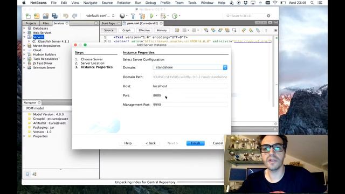Screen dimensions: 345x194
Task: Switch to the Projects tab
Action: [31, 23]
